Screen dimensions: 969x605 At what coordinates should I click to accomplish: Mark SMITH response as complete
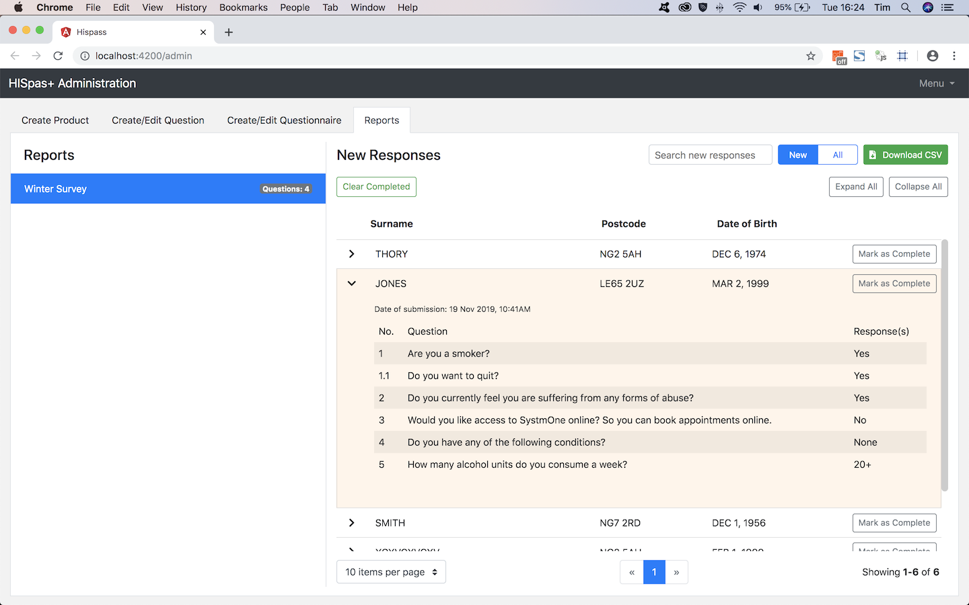point(894,523)
